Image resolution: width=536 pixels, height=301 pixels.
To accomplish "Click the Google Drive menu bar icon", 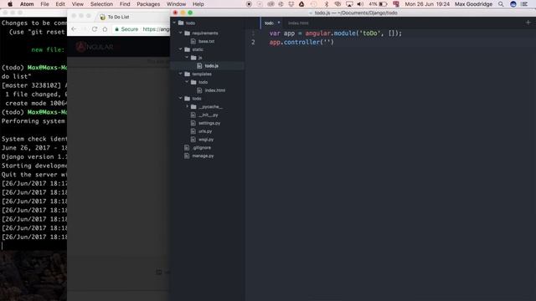I will coord(301,4).
